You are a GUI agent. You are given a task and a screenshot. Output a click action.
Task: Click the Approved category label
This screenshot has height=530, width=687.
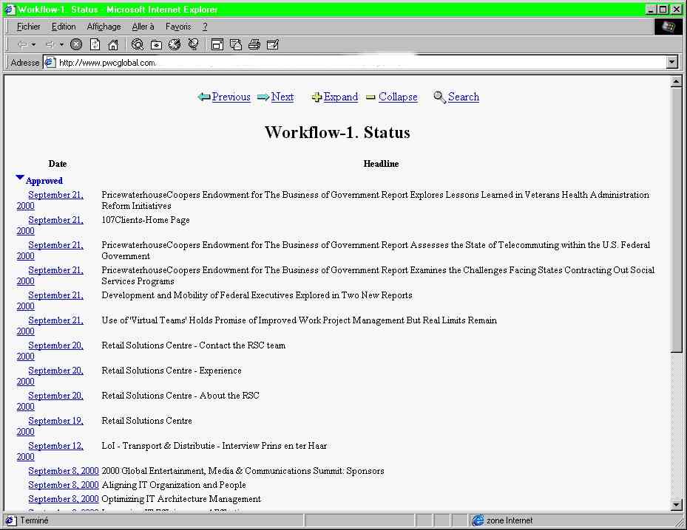coord(44,181)
